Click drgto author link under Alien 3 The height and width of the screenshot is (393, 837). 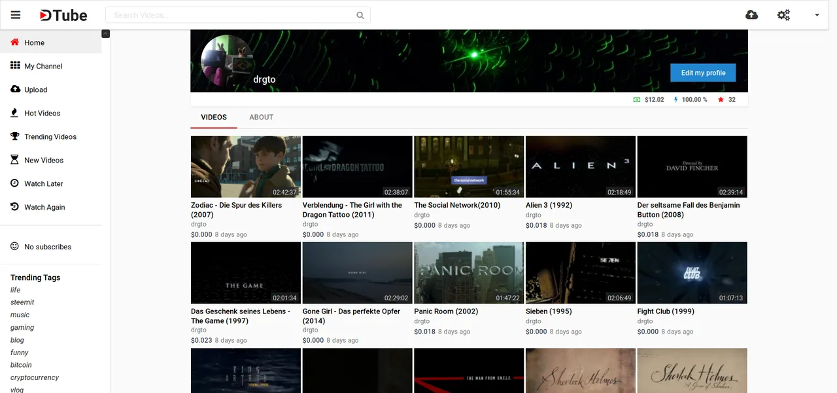[534, 215]
